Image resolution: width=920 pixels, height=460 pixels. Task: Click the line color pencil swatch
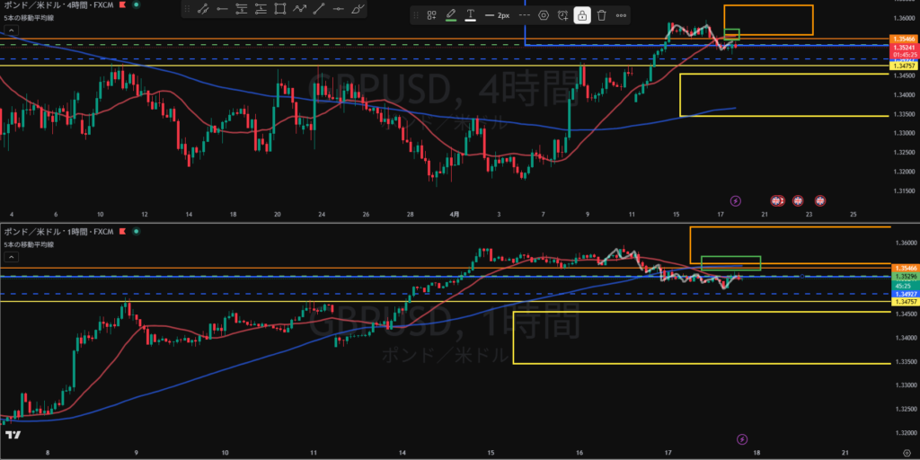point(450,15)
